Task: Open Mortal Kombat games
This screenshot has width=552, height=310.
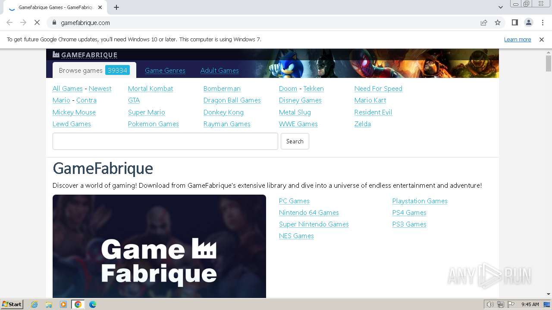Action: point(151,89)
